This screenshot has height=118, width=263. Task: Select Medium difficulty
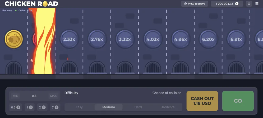point(109,107)
